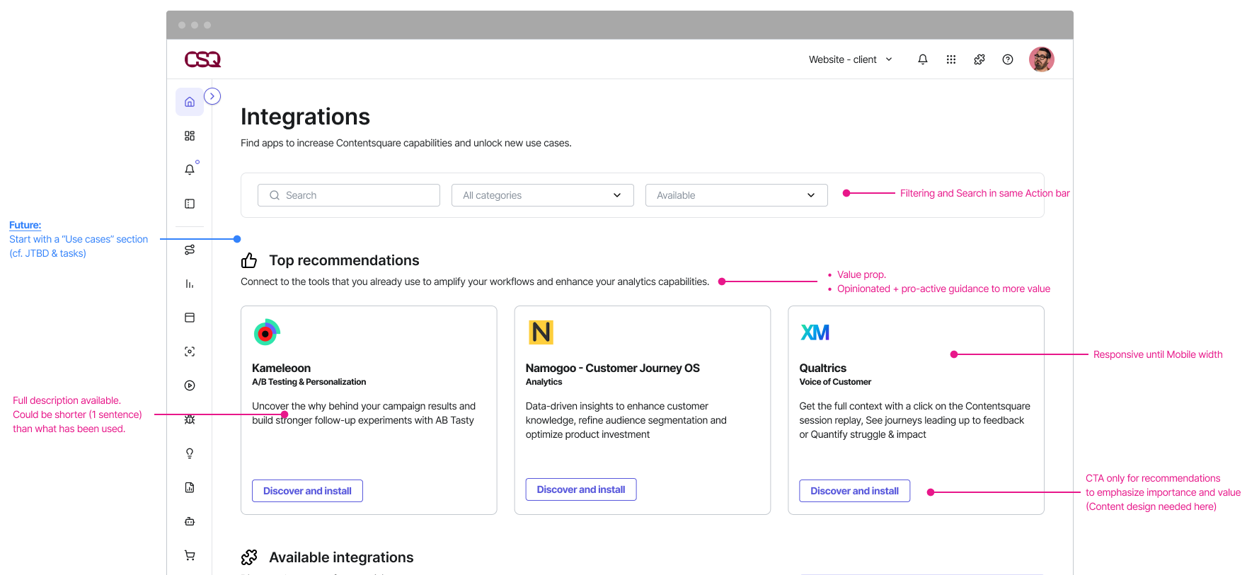This screenshot has height=575, width=1247.
Task: Open the apps grid in header
Action: click(x=951, y=59)
